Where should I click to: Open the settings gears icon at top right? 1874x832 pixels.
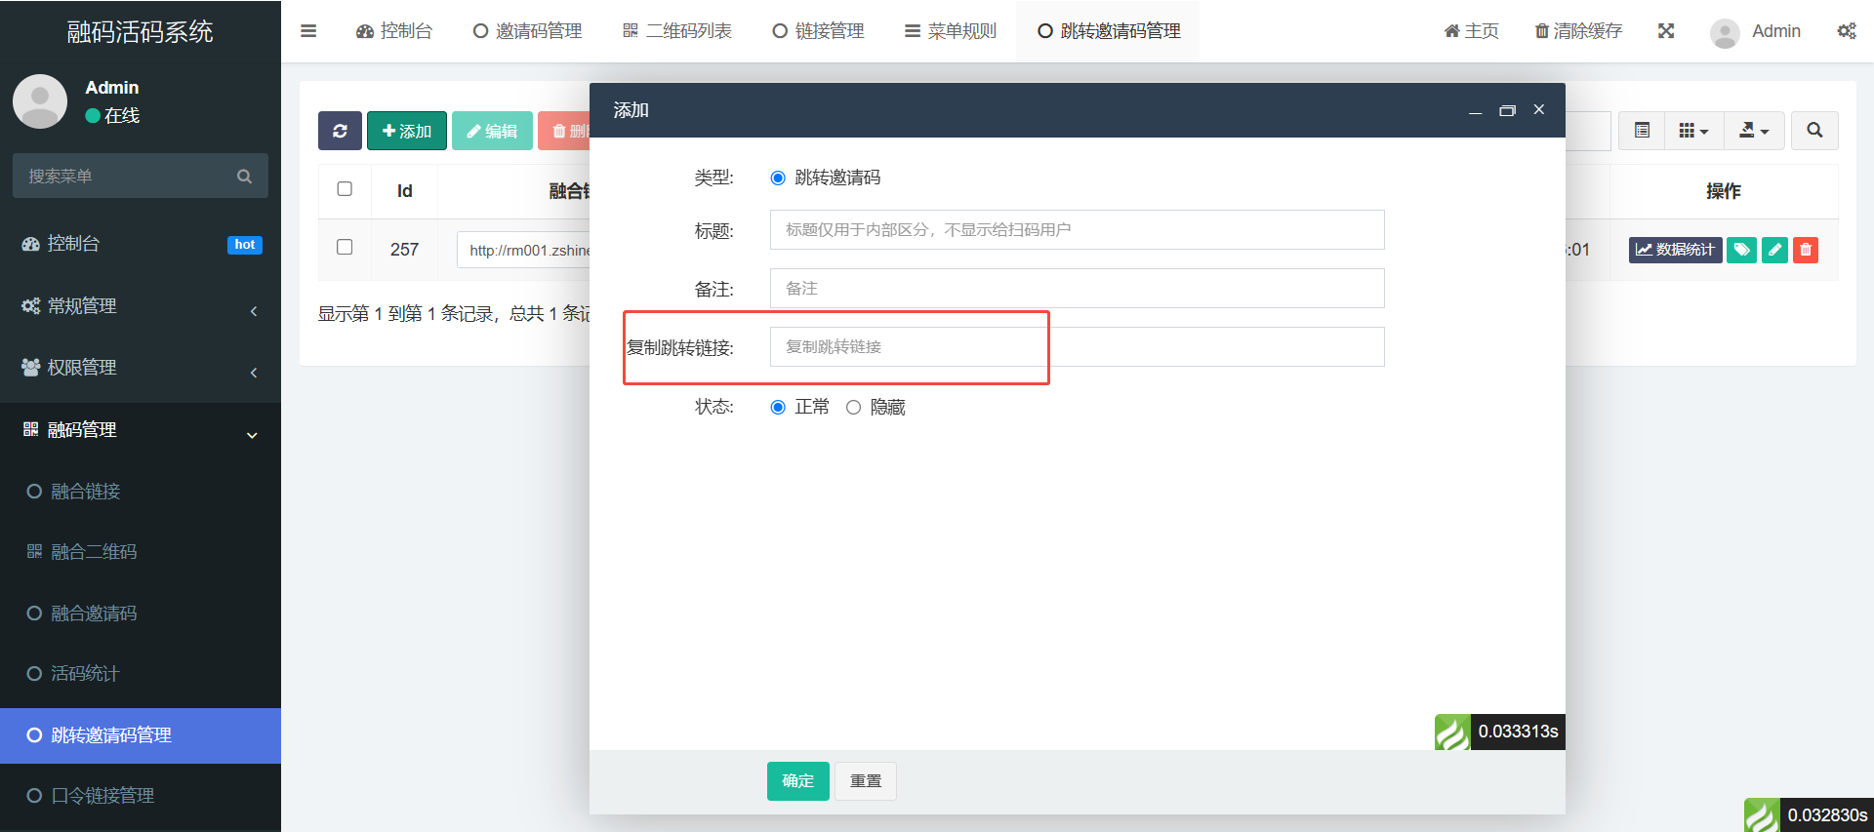tap(1847, 31)
